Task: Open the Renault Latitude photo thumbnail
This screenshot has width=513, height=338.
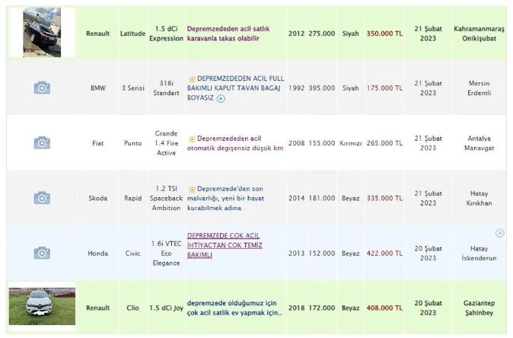Action: pyautogui.click(x=42, y=33)
